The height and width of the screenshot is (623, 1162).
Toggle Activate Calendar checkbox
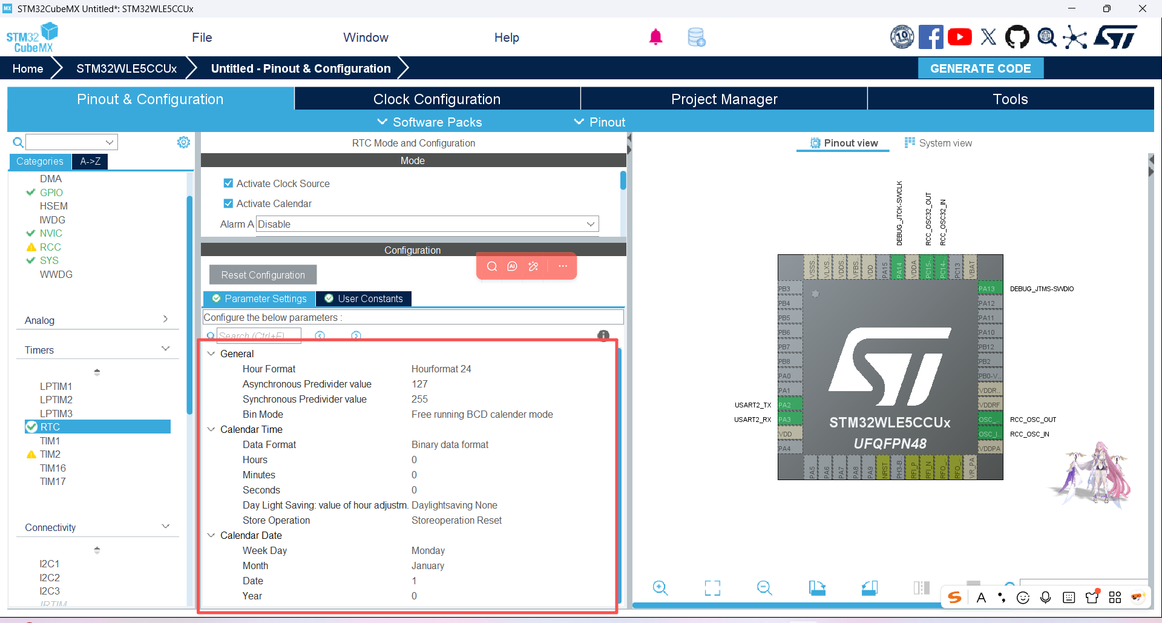tap(228, 203)
